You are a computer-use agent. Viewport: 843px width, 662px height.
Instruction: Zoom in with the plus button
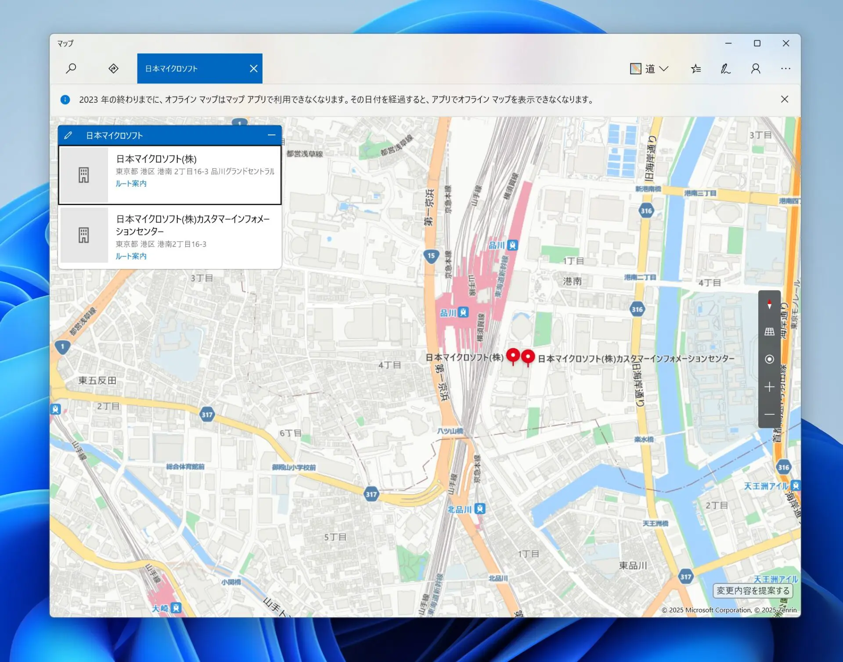coord(769,387)
